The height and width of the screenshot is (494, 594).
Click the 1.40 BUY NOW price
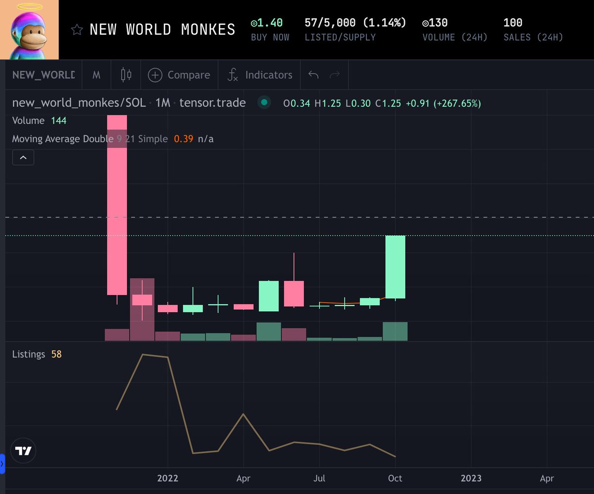click(x=270, y=29)
